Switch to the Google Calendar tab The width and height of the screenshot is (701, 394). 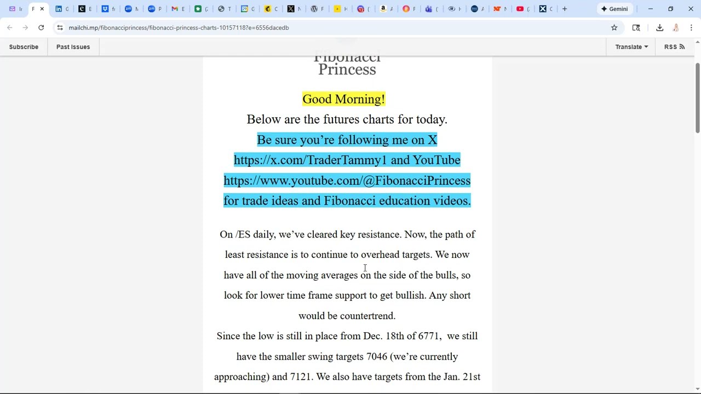pos(246,9)
